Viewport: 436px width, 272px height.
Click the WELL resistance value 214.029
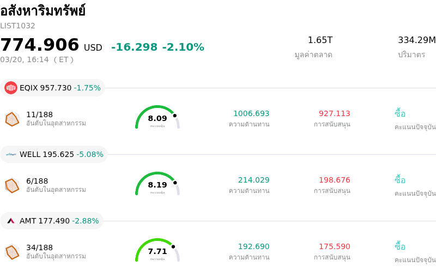click(253, 180)
